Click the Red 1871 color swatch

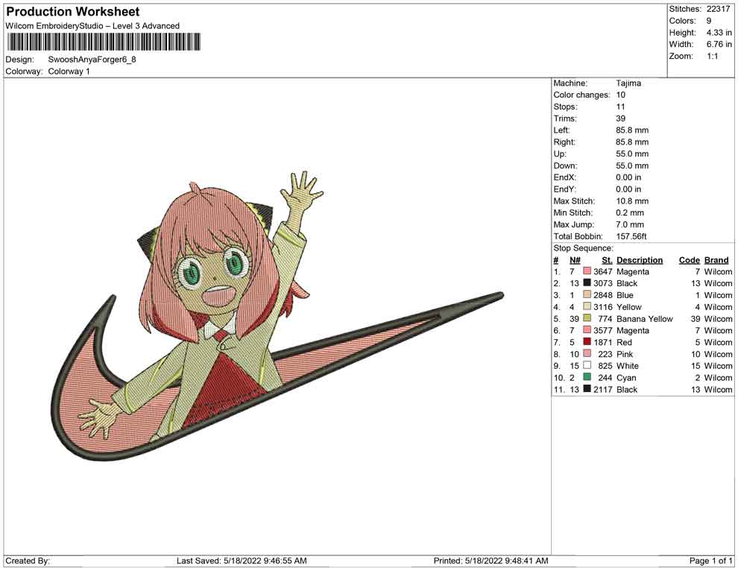[587, 341]
